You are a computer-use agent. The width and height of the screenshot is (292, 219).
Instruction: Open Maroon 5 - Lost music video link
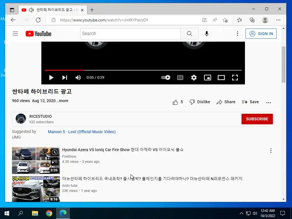click(x=82, y=132)
